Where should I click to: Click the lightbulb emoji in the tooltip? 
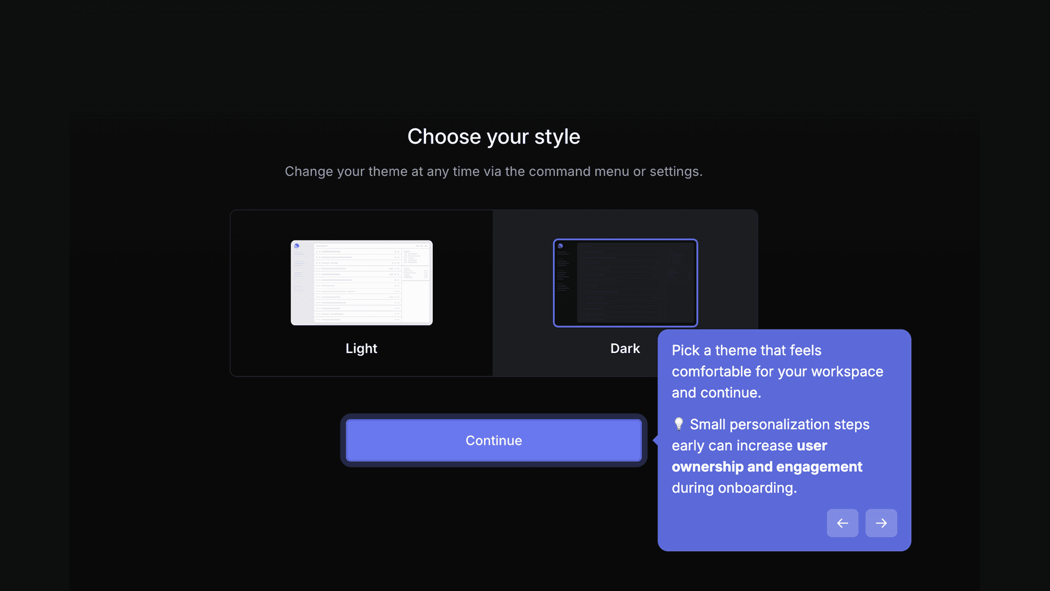(x=678, y=424)
